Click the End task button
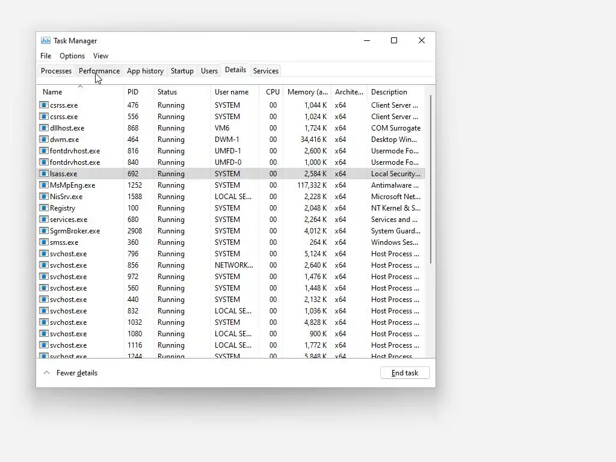The width and height of the screenshot is (616, 462). coord(405,372)
